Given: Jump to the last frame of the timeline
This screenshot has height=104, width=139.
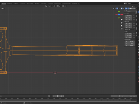Looking at the screenshot, I should (x=63, y=96).
